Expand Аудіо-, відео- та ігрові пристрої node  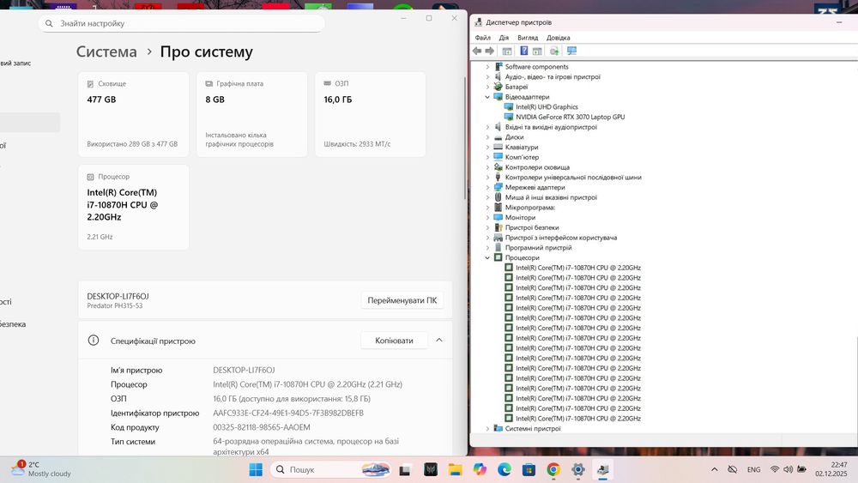pyautogui.click(x=487, y=76)
